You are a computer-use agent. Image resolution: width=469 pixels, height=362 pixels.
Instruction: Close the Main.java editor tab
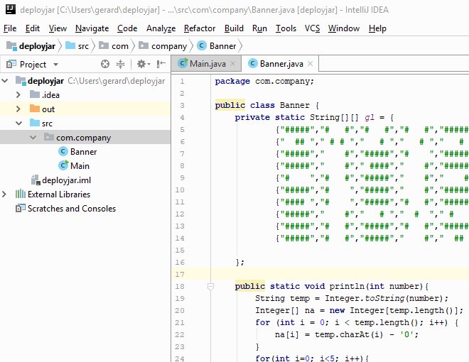pos(233,64)
